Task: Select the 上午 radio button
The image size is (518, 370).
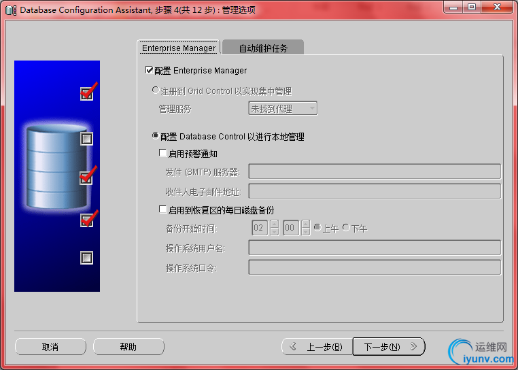Action: [317, 227]
